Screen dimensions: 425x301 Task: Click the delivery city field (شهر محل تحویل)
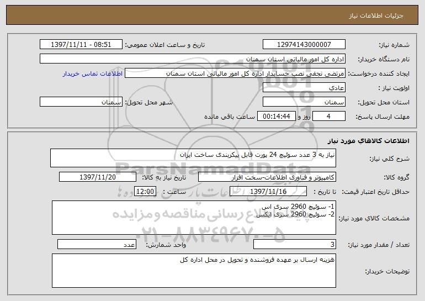click(x=81, y=102)
